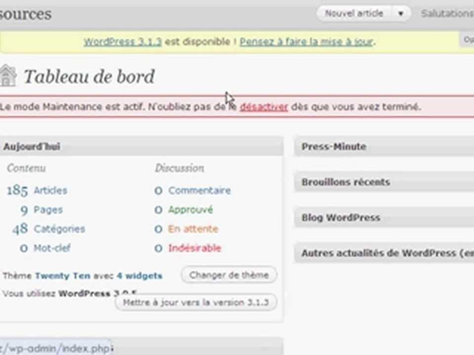Open the Commentaire link

(199, 190)
